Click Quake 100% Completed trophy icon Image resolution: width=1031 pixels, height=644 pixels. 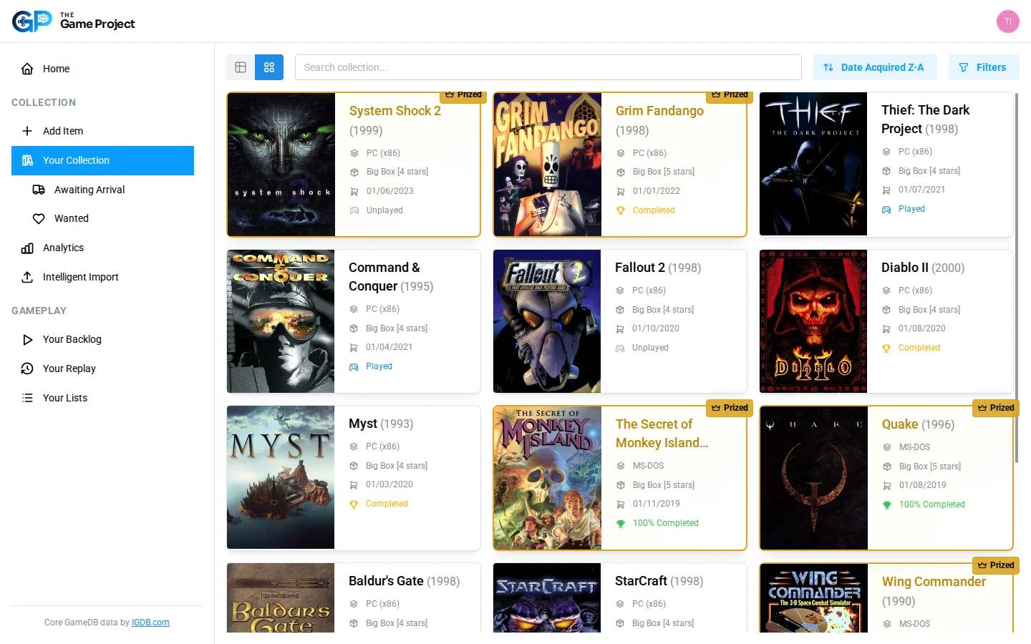(x=887, y=504)
